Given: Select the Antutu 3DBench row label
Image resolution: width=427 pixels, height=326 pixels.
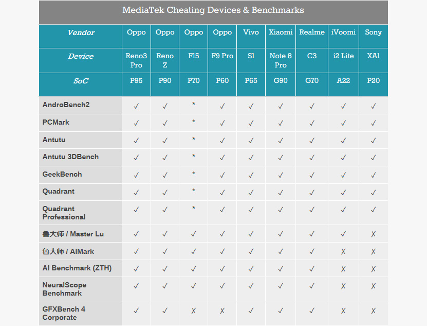Looking at the screenshot, I should pos(70,157).
